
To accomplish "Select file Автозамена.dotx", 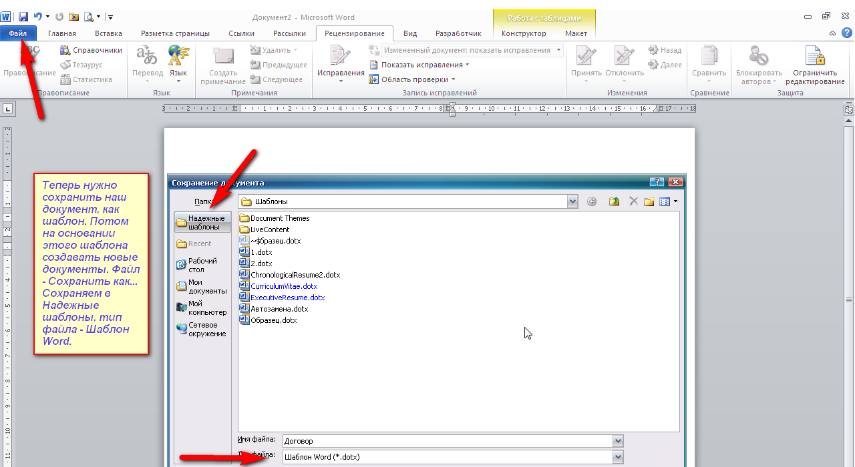I will click(274, 309).
